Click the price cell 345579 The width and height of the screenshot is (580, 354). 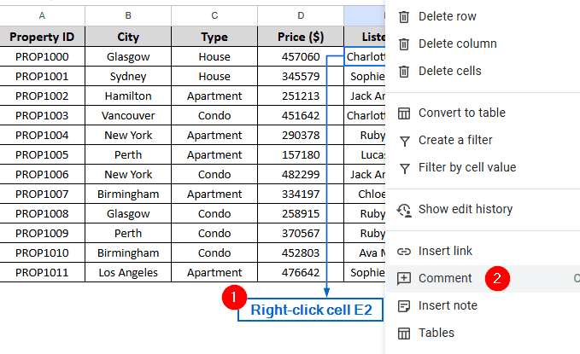301,77
